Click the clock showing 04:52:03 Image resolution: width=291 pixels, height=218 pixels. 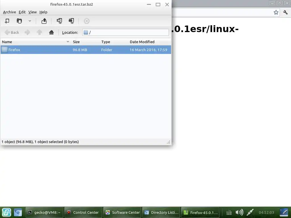tap(266, 212)
